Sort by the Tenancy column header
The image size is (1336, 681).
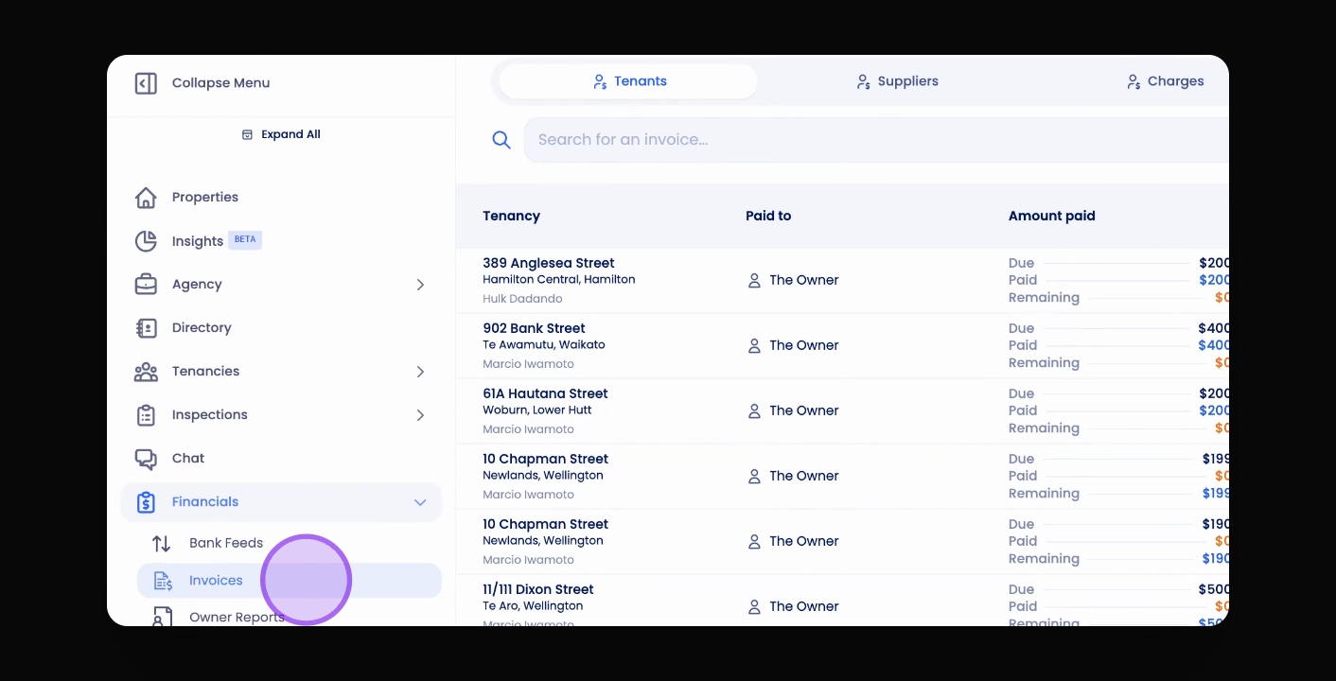click(x=511, y=216)
